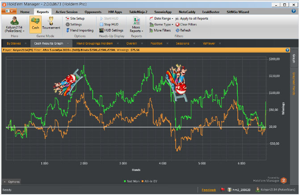The width and height of the screenshot is (299, 195).
Task: Click Kolyan2114 (PokerStars) in status bar
Action: (x=275, y=190)
